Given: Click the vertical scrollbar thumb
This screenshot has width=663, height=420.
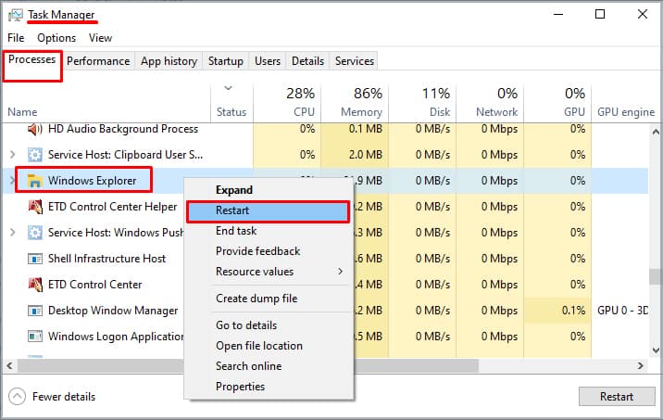Looking at the screenshot, I should (x=656, y=276).
